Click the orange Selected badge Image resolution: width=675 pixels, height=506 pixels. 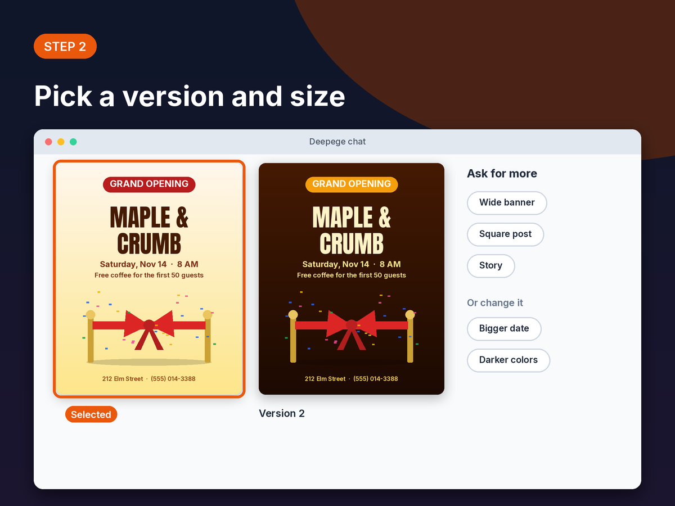tap(91, 414)
